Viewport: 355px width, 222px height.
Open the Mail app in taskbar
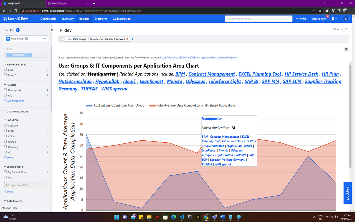pos(133,217)
